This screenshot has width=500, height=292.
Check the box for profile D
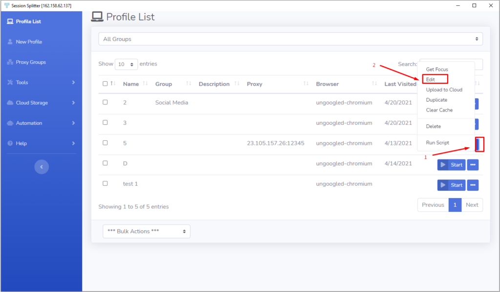tap(105, 163)
